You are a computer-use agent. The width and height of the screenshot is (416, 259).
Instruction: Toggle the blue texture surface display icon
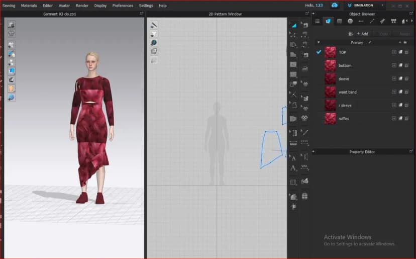(12, 71)
